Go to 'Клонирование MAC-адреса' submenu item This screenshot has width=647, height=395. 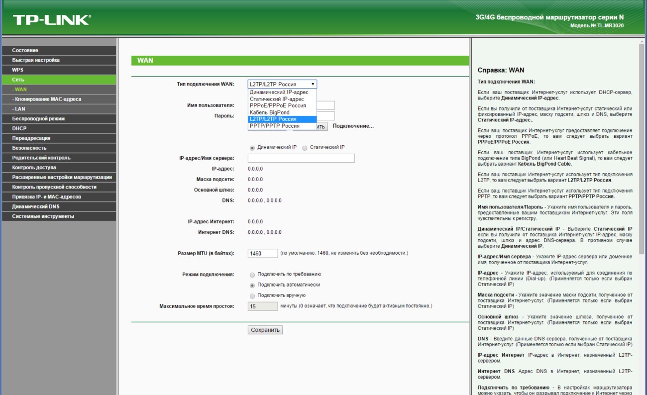[x=48, y=99]
